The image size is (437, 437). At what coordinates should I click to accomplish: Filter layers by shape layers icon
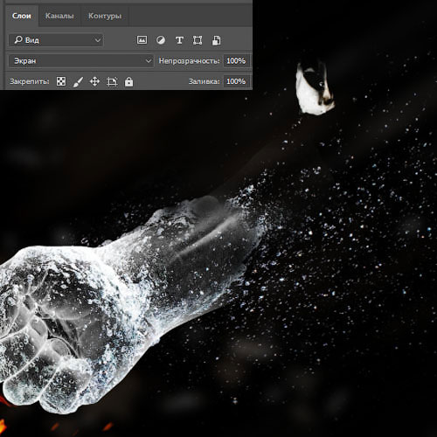pos(198,40)
